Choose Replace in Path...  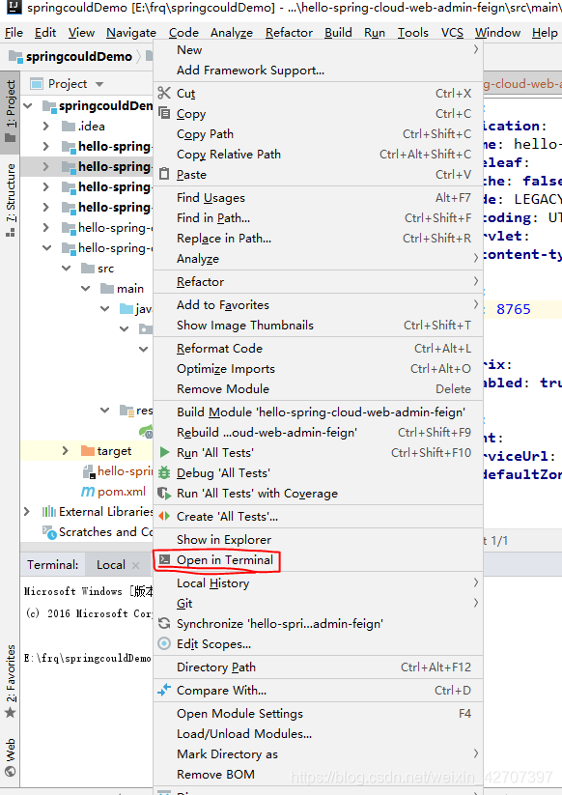[318, 239]
